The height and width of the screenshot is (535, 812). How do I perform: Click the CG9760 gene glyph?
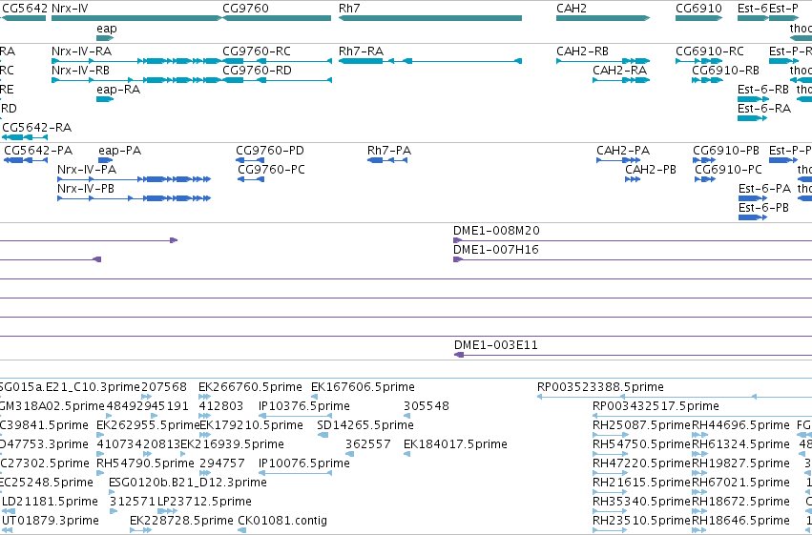(x=277, y=18)
